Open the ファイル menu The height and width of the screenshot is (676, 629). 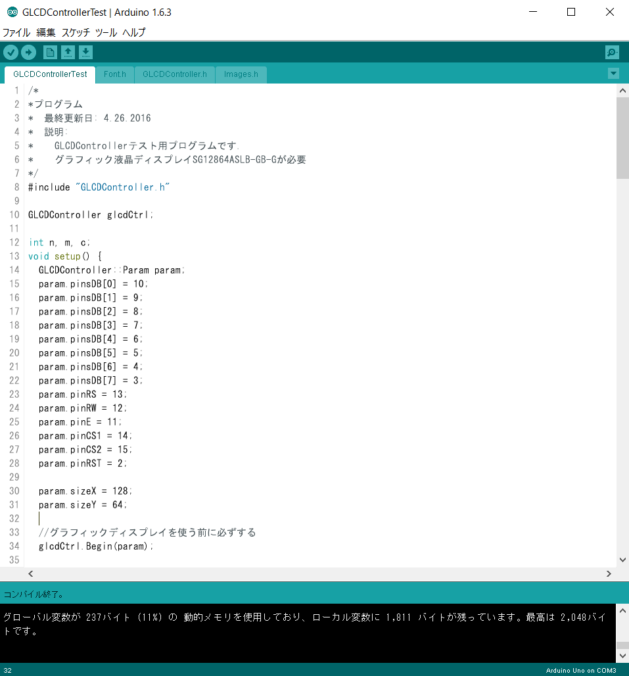click(16, 33)
